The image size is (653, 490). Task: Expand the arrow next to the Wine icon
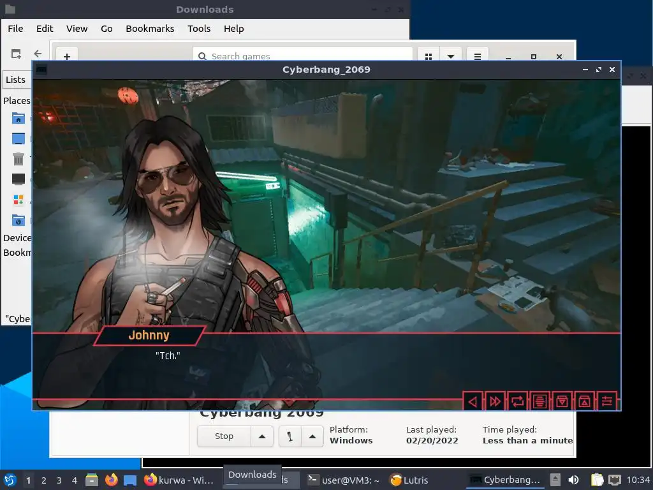pos(312,436)
